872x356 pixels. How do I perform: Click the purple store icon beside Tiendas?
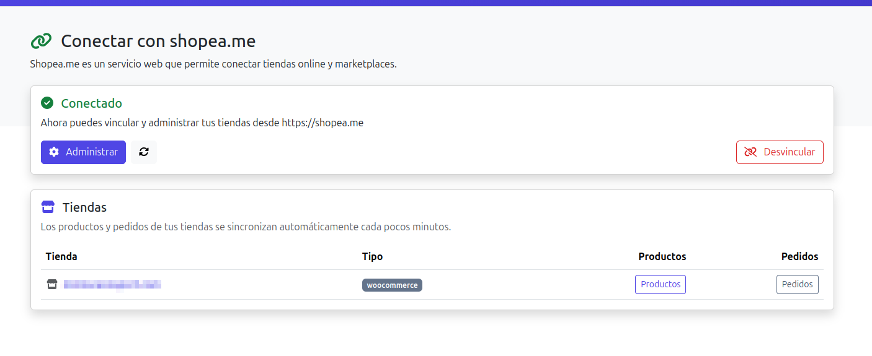point(48,207)
